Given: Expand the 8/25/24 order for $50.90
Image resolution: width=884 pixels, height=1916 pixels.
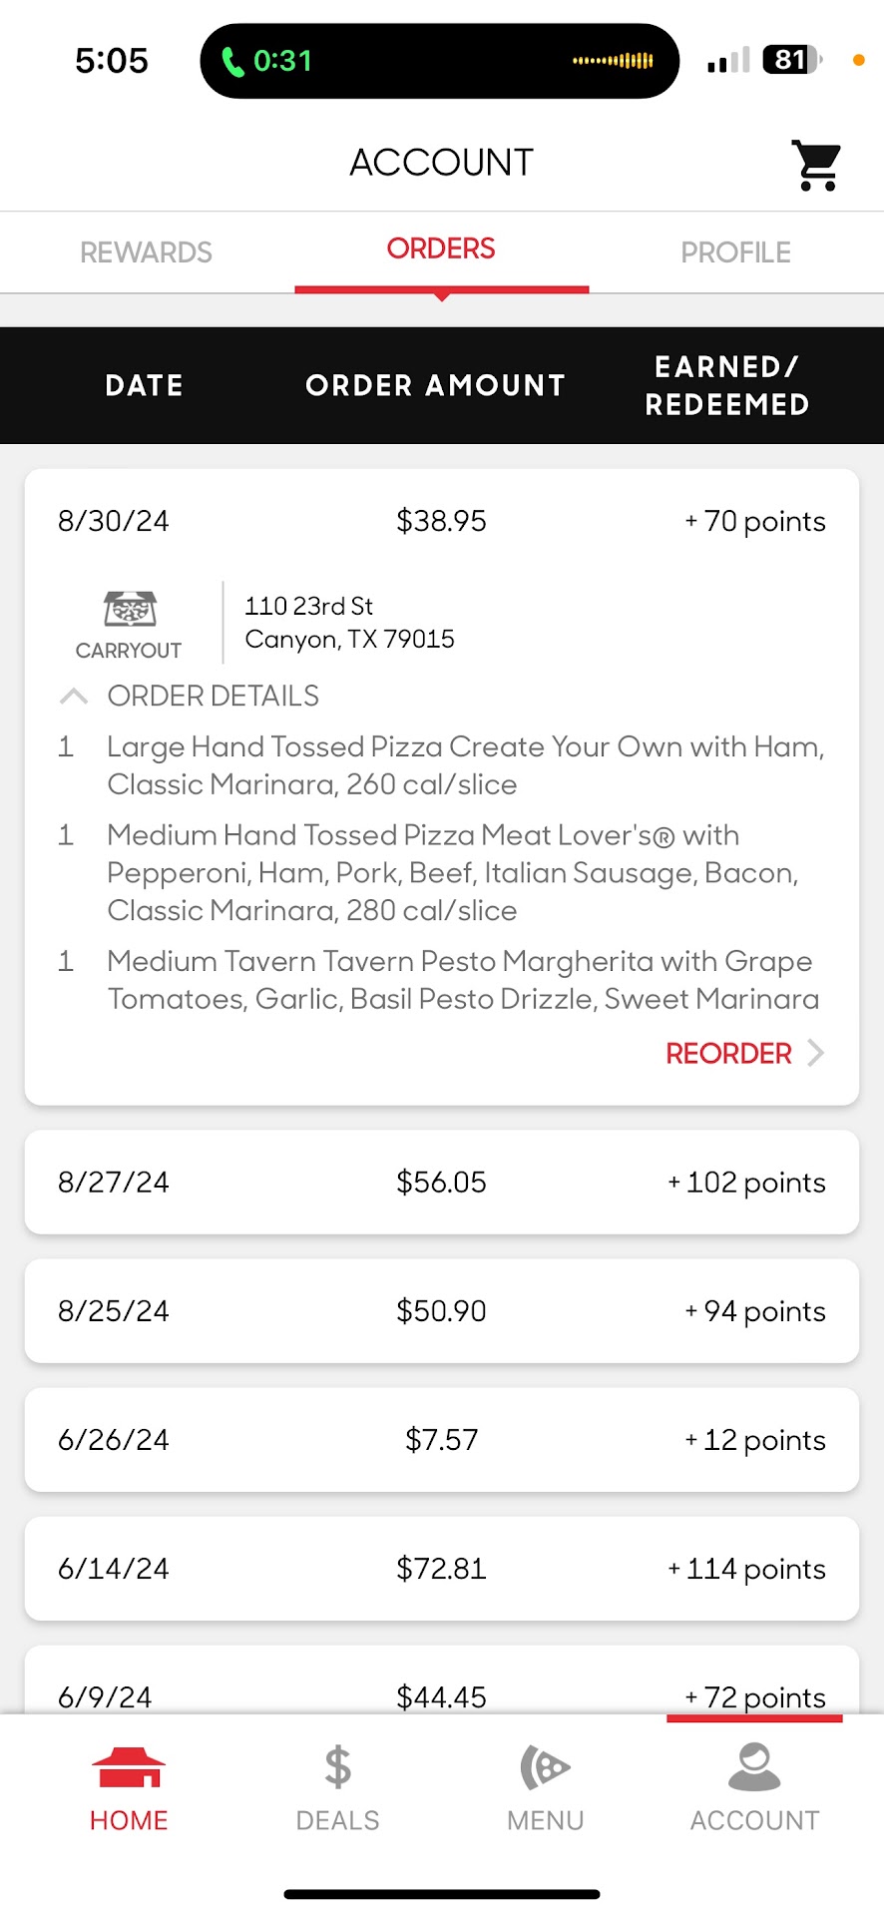Looking at the screenshot, I should pyautogui.click(x=441, y=1311).
